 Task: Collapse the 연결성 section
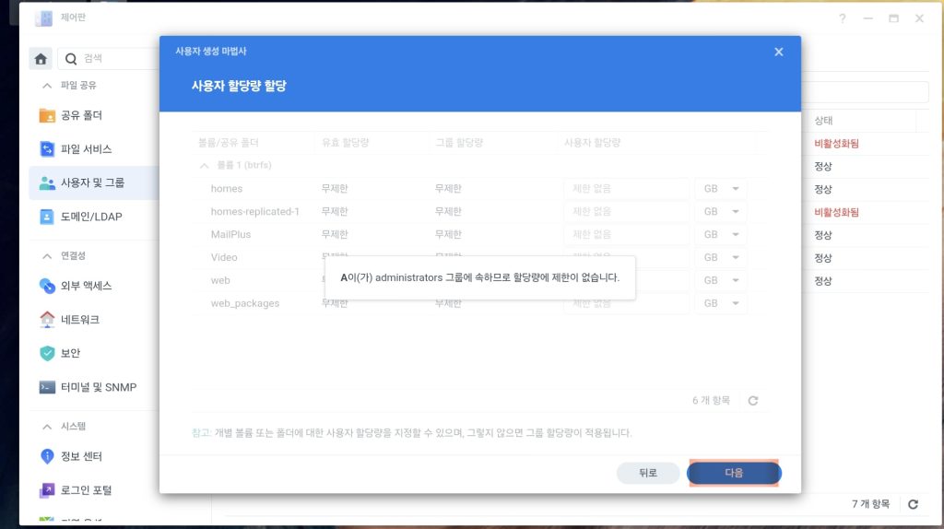click(47, 255)
